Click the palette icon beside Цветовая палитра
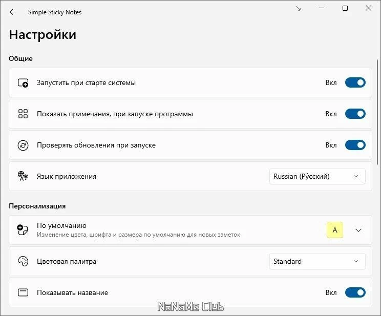Screen dimensions: 381x316 pos(23,261)
